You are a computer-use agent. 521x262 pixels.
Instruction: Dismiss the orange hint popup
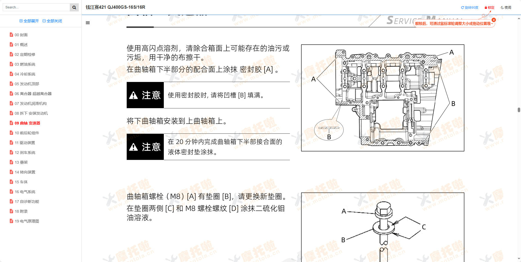tap(493, 20)
